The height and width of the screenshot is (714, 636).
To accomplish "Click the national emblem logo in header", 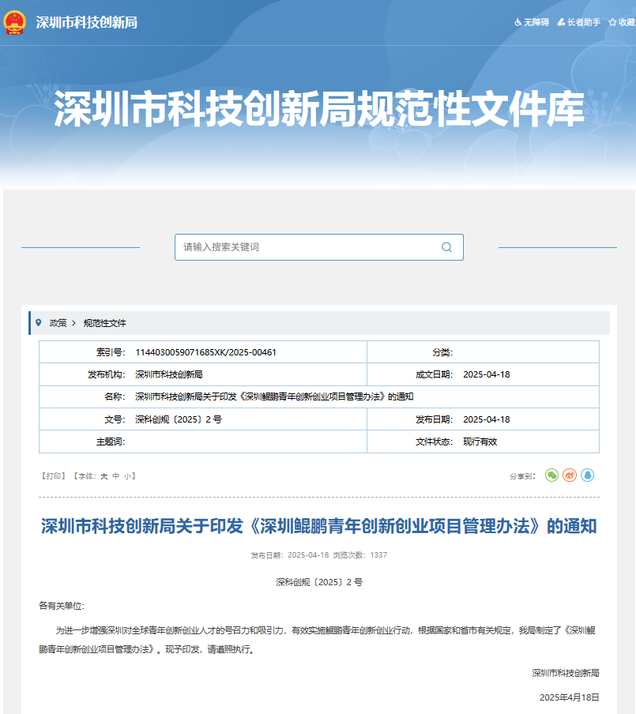I will (x=15, y=22).
